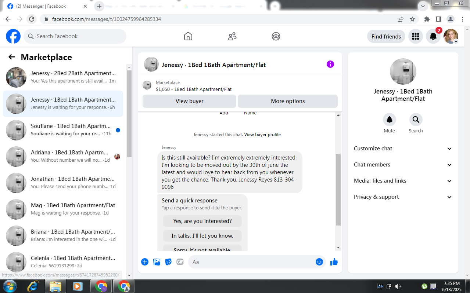Open the notifications bell with badge
The width and height of the screenshot is (470, 293).
433,36
